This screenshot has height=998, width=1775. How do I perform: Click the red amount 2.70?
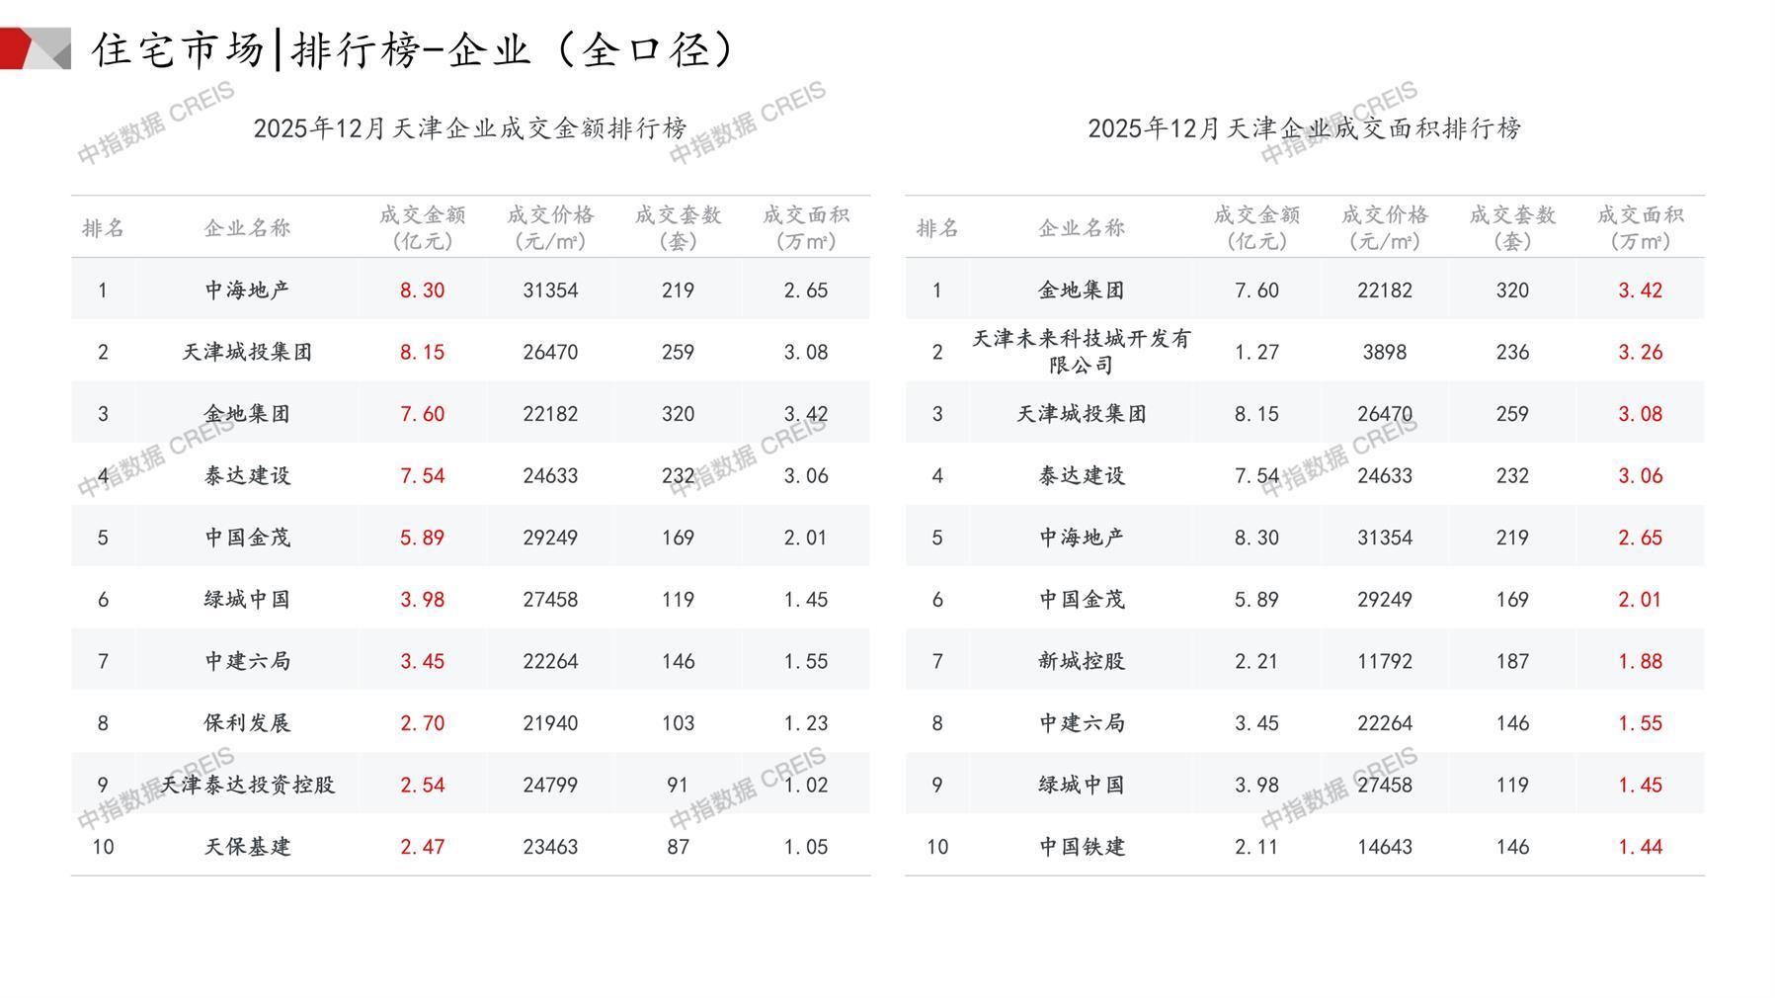tap(422, 723)
